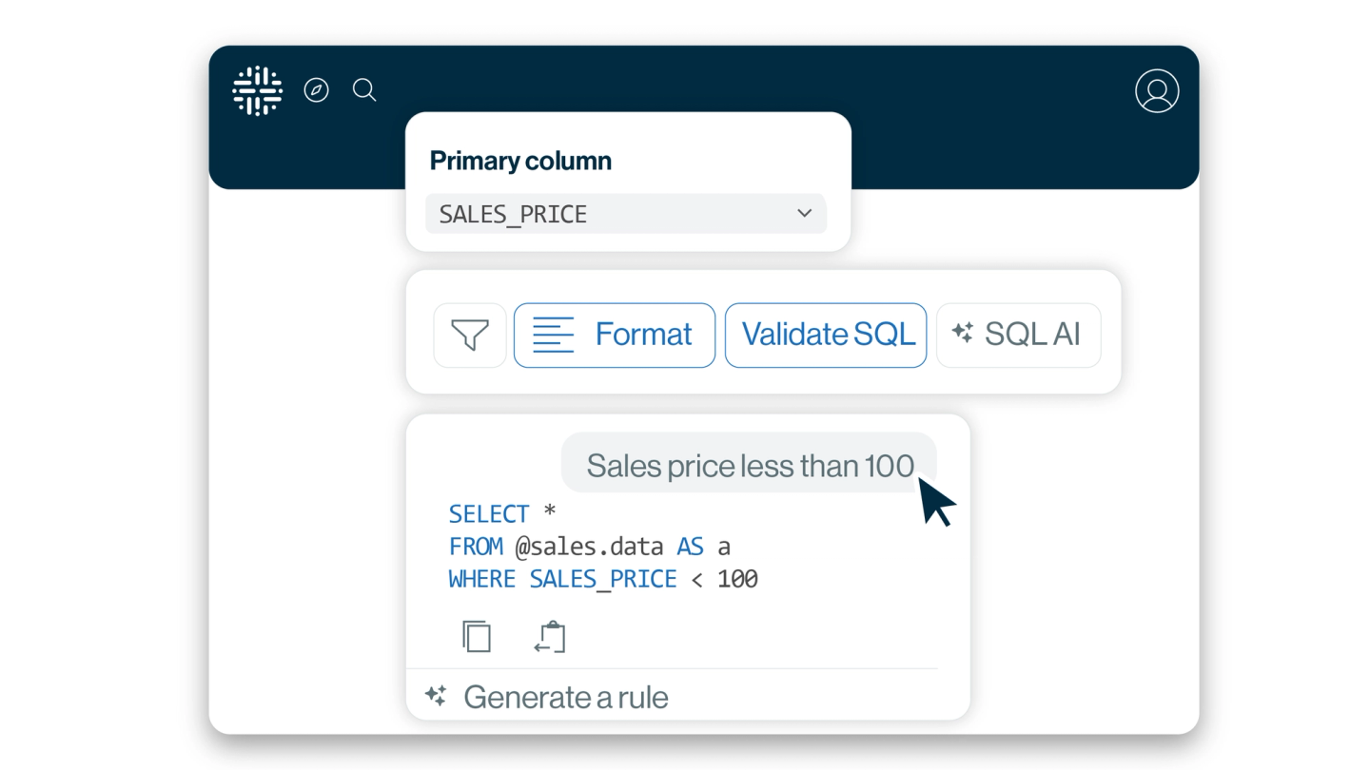Viewport: 1370px width, 770px height.
Task: Click the WHERE SALES_PRICE < 100 line
Action: click(x=603, y=579)
